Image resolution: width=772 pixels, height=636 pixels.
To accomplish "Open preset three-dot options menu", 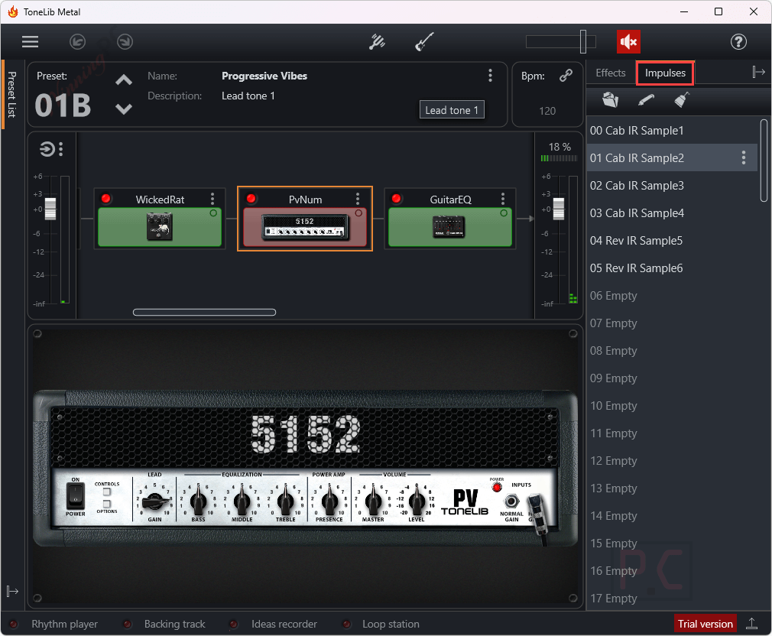I will [x=490, y=76].
